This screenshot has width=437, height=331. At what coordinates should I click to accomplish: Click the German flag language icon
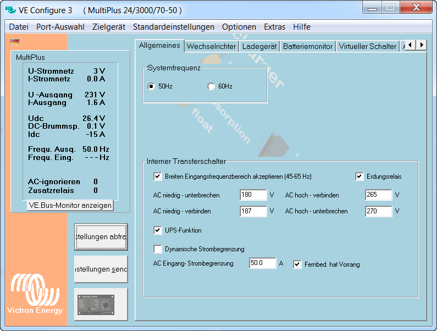point(15,41)
